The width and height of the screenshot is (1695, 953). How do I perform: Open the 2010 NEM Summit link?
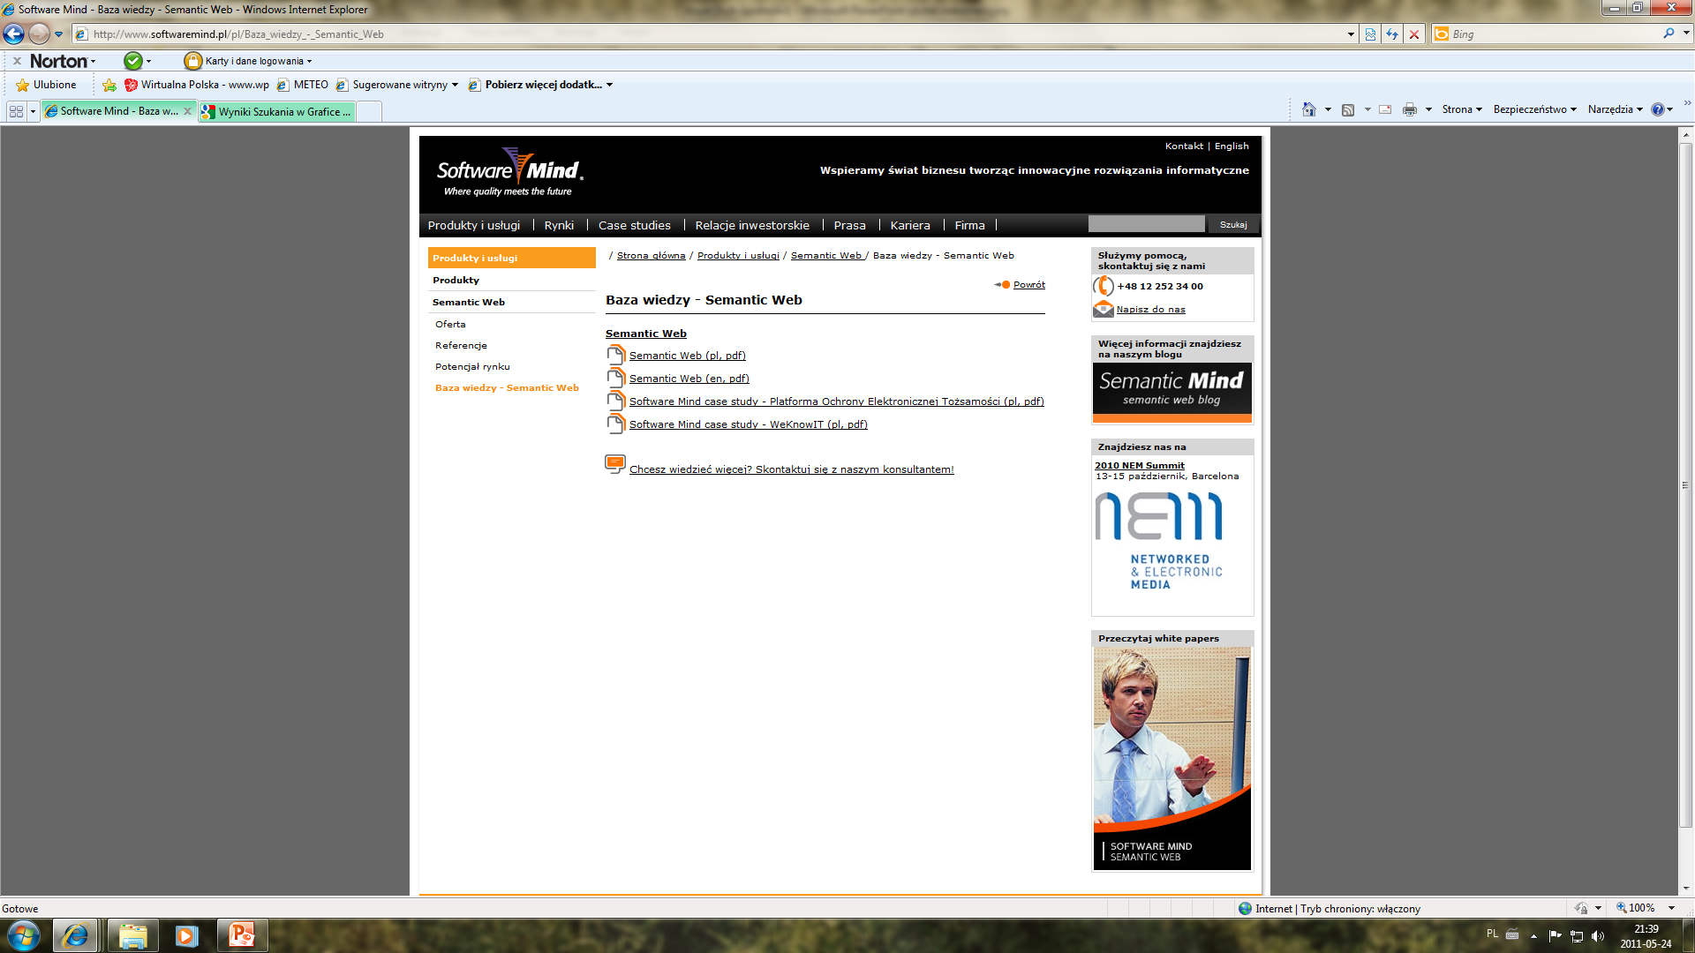pyautogui.click(x=1140, y=465)
